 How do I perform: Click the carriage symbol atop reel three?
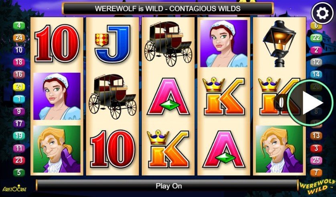168,43
